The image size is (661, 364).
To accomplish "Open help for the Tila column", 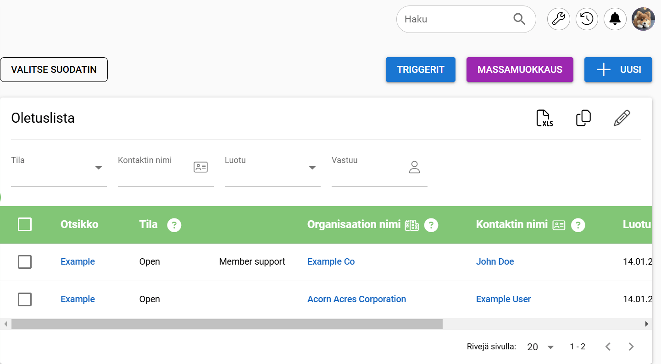I will coord(174,225).
